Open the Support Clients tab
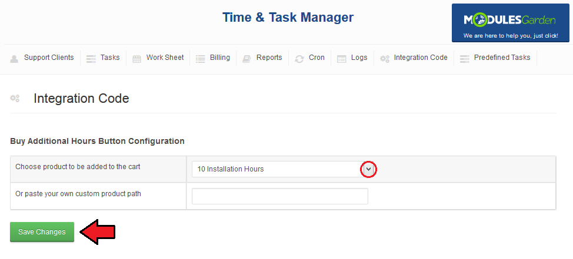The width and height of the screenshot is (573, 259). pyautogui.click(x=49, y=58)
